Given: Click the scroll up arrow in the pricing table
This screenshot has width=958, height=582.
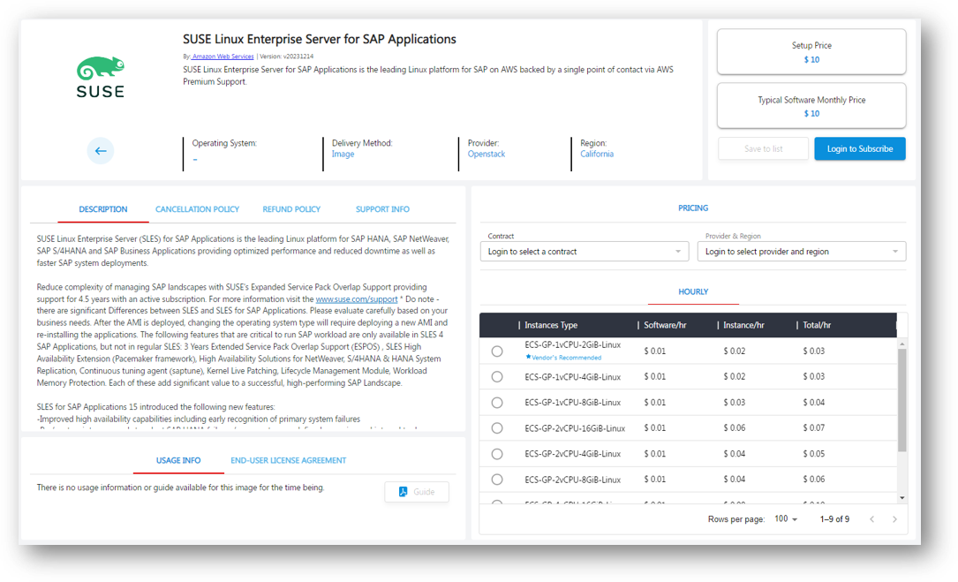Looking at the screenshot, I should click(x=901, y=344).
